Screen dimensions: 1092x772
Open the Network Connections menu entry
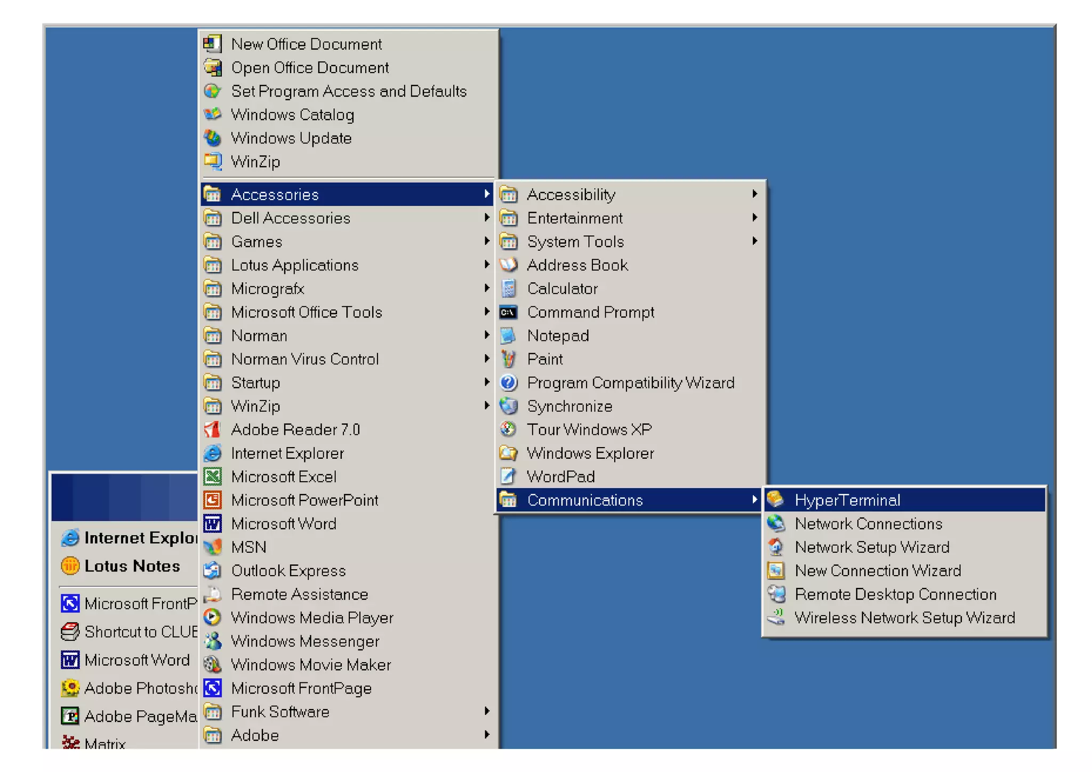[868, 523]
